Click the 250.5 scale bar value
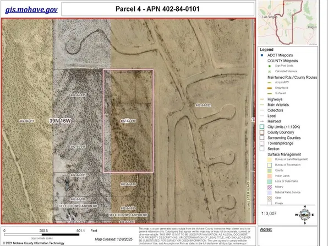328x246 pixels. click(x=43, y=231)
